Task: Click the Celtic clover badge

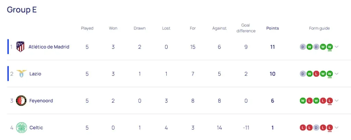Action: 22,128
